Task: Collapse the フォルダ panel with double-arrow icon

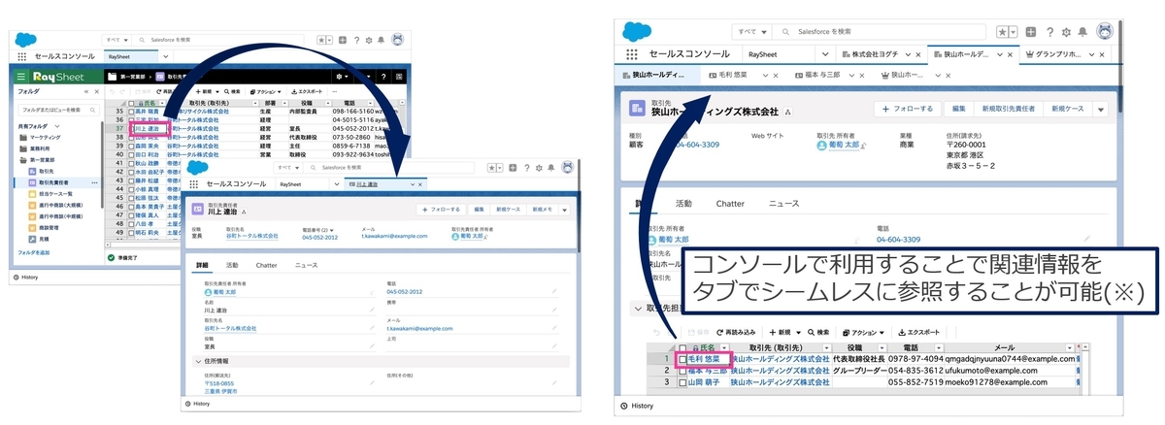Action: pyautogui.click(x=86, y=91)
